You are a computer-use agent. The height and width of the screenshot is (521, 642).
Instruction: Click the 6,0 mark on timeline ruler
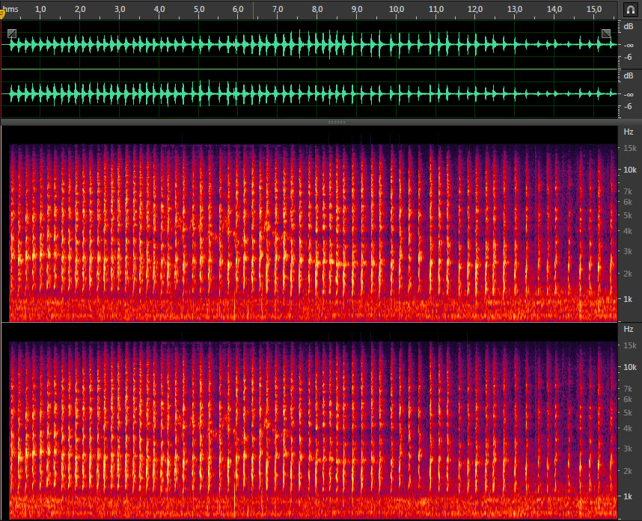tap(238, 9)
